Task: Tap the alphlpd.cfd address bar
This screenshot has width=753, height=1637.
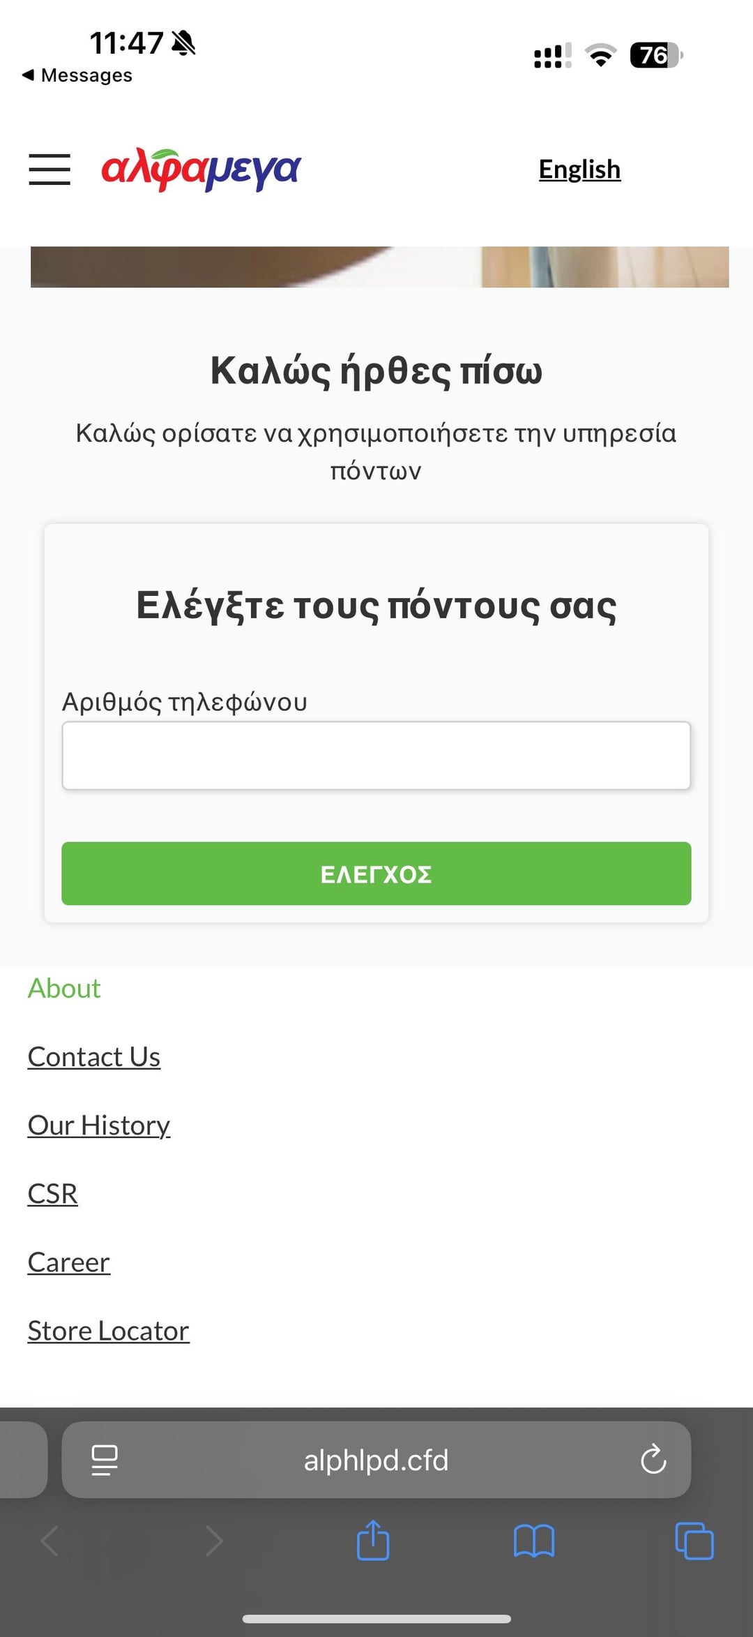Action: [376, 1460]
